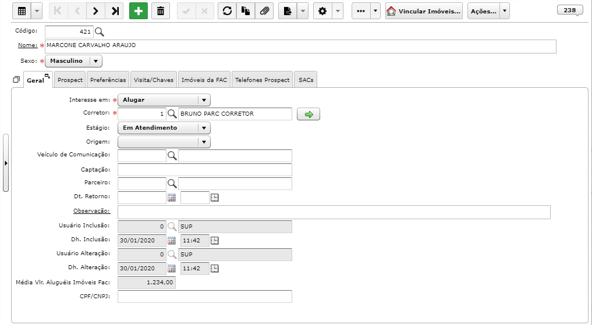
Task: Open Sexo dropdown Masculino
Action: pyautogui.click(x=73, y=60)
